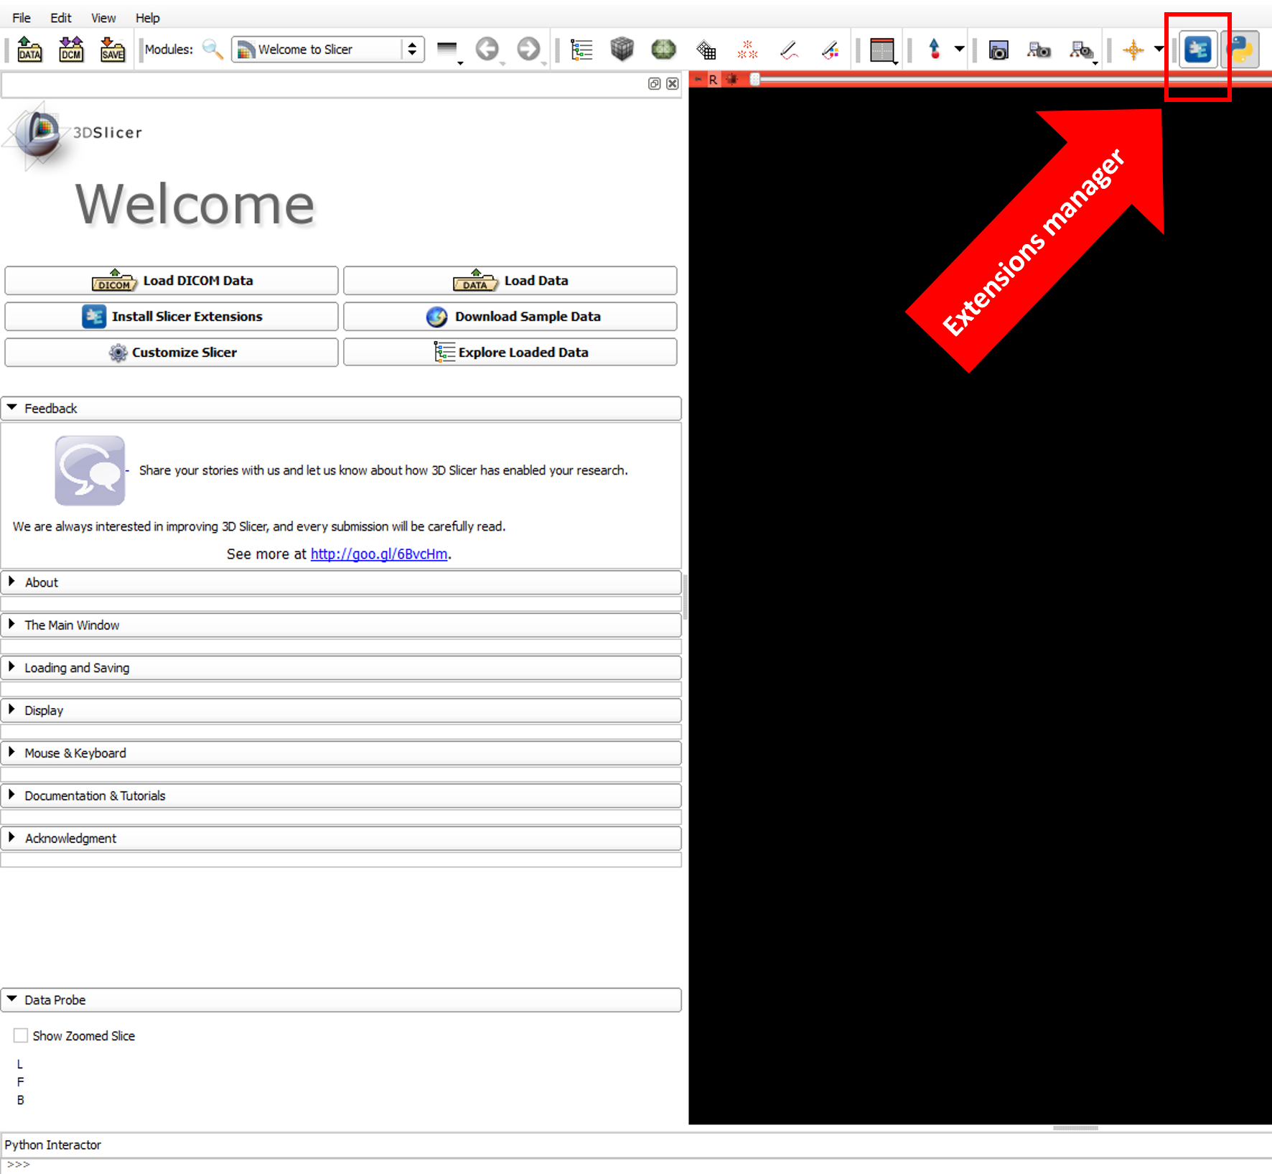Viewport: 1272px width, 1174px height.
Task: Open the View menu
Action: click(103, 18)
